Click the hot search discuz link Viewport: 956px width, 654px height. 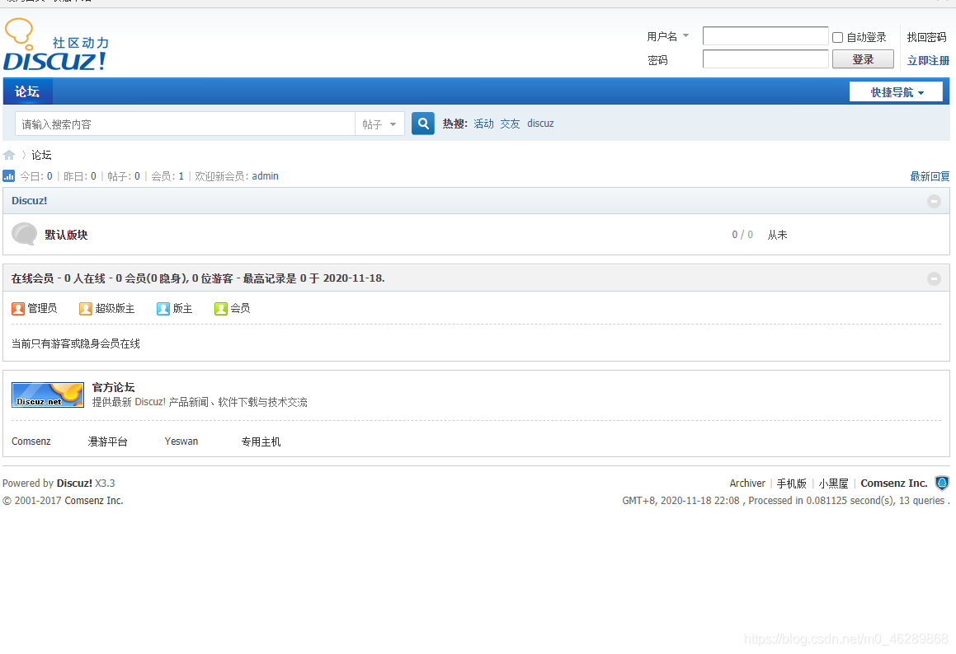[540, 124]
